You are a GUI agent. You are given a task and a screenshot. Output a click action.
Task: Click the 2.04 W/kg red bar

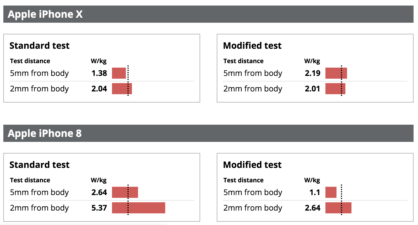pyautogui.click(x=122, y=89)
